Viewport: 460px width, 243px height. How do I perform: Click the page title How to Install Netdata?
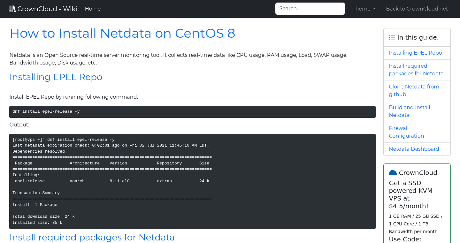pos(122,33)
